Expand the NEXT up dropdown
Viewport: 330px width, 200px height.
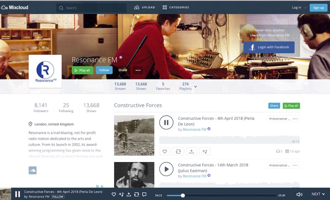pos(318,194)
